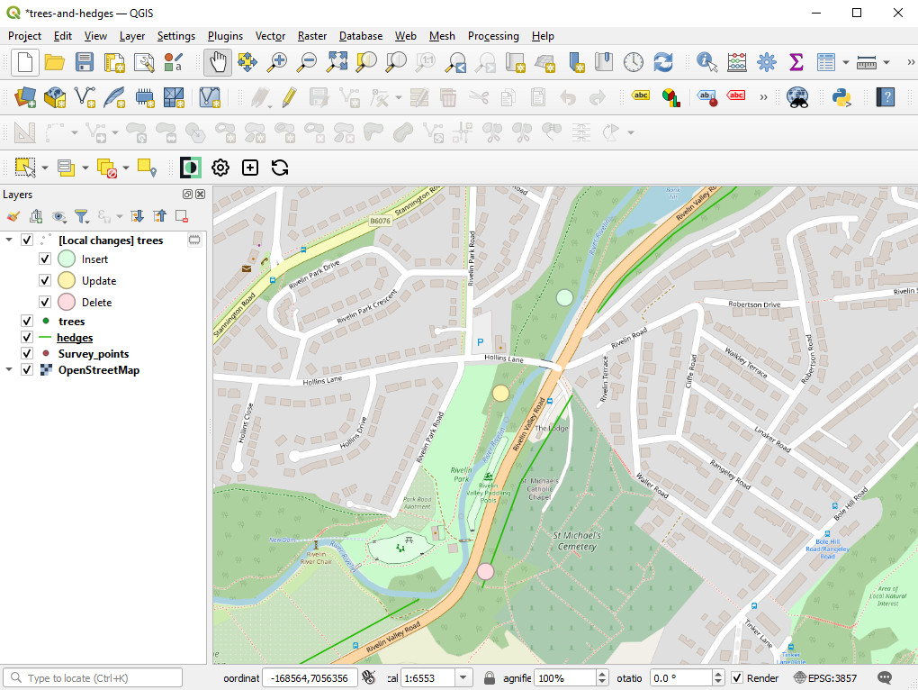Undock the Layers panel
Screen dimensions: 918x690
187,195
